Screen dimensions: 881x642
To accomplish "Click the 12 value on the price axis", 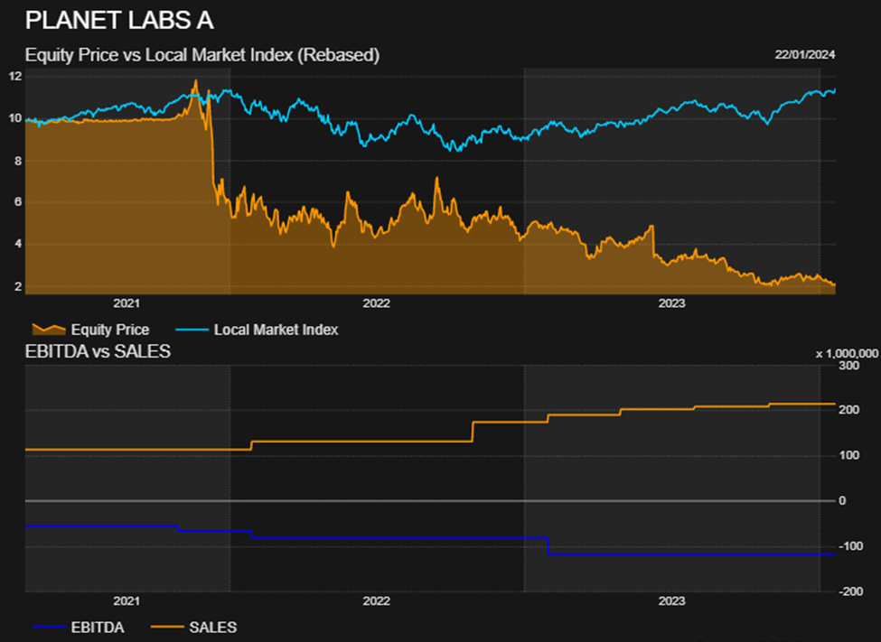I will (15, 76).
